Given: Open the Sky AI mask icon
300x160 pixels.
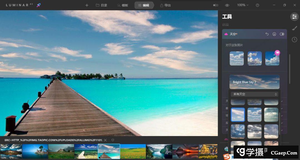Looking at the screenshot, I should (274, 34).
